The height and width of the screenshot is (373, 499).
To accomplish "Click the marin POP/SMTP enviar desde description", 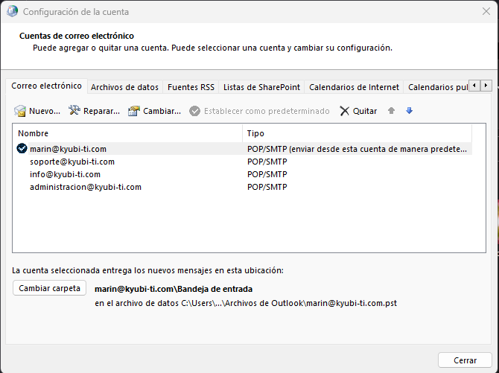I will pyautogui.click(x=357, y=149).
